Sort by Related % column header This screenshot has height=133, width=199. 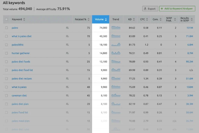tap(82, 20)
